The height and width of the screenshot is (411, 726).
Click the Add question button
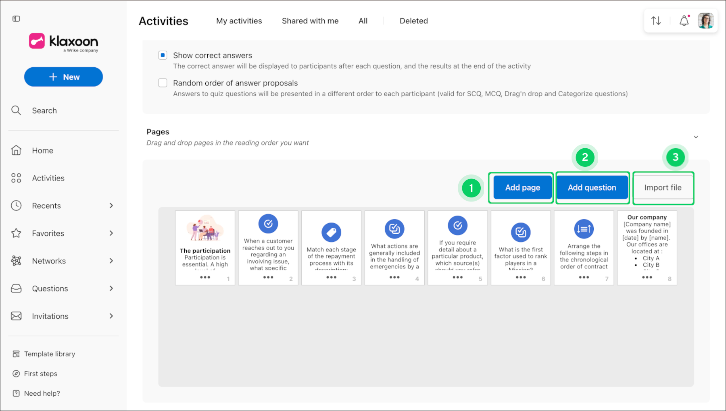592,187
